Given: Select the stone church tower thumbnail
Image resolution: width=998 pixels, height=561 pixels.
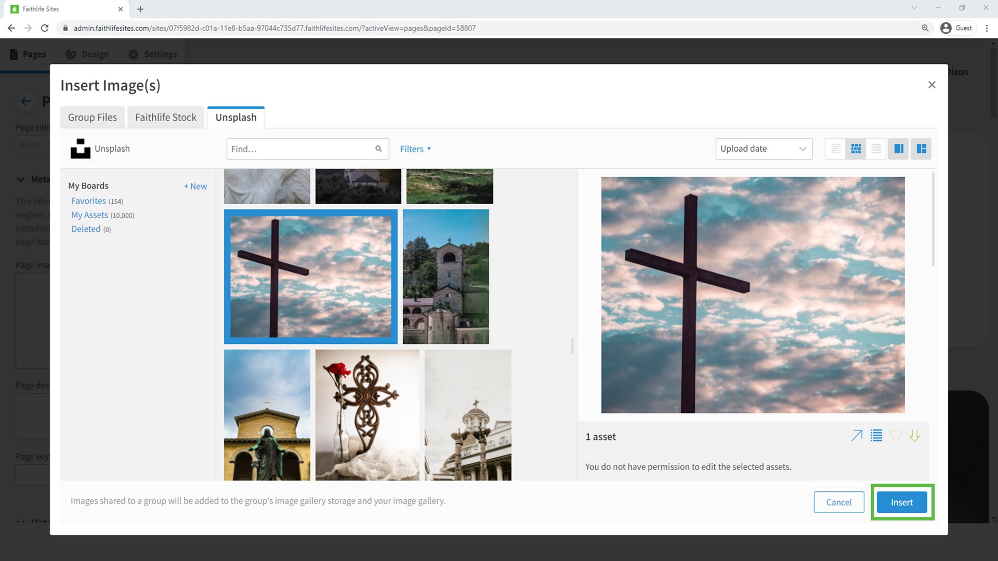Looking at the screenshot, I should (446, 277).
